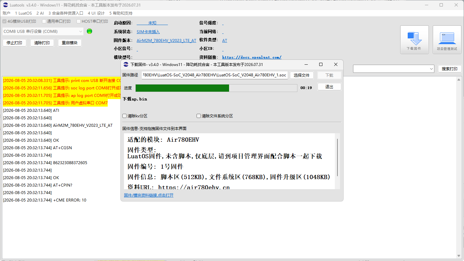Click the 适配的模块: Air780EHV text
464x261 pixels.
163,140
